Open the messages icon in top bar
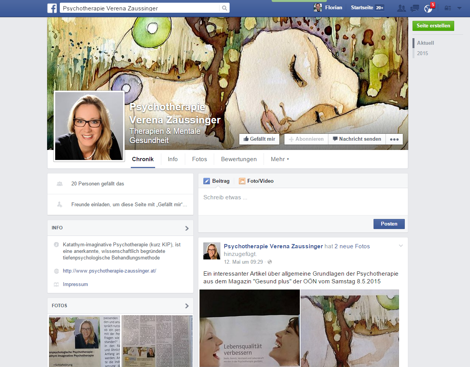The width and height of the screenshot is (470, 367). [415, 8]
